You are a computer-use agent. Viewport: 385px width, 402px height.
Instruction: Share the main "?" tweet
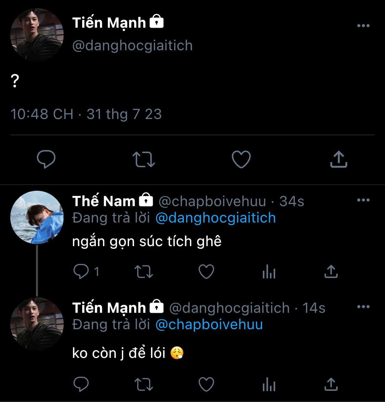pyautogui.click(x=338, y=159)
